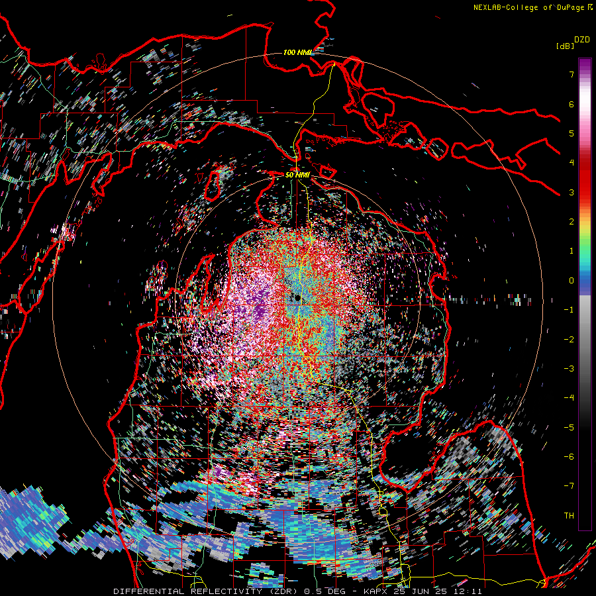
Task: Click the black radar site dot at map center
Action: click(x=297, y=297)
